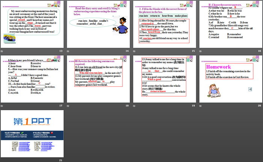Click slide number label 15
Image resolution: width=263 pixels, height=162 pixels.
tap(193, 51)
